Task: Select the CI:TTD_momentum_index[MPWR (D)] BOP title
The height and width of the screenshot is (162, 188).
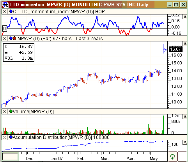Action: (59, 12)
